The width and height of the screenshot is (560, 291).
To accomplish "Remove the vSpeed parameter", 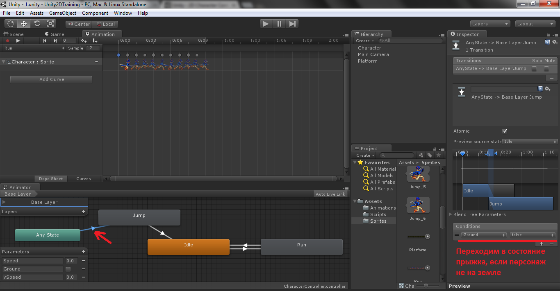I will click(x=84, y=277).
